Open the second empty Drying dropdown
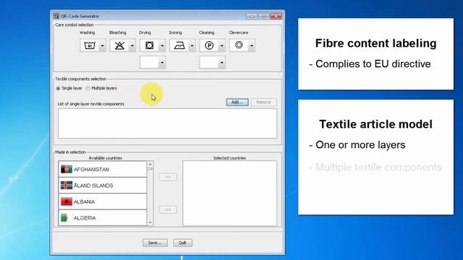This screenshot has height=260, width=463. (x=153, y=63)
